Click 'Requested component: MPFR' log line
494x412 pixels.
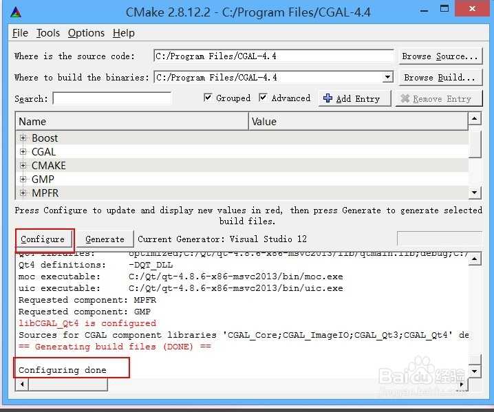coord(87,300)
